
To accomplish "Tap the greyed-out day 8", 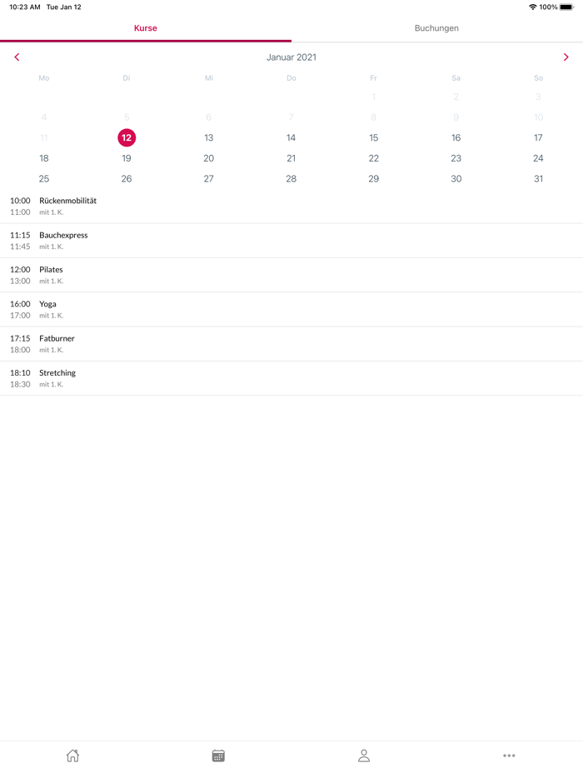I will coord(374,117).
